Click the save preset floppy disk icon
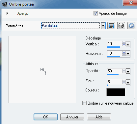 point(111,26)
